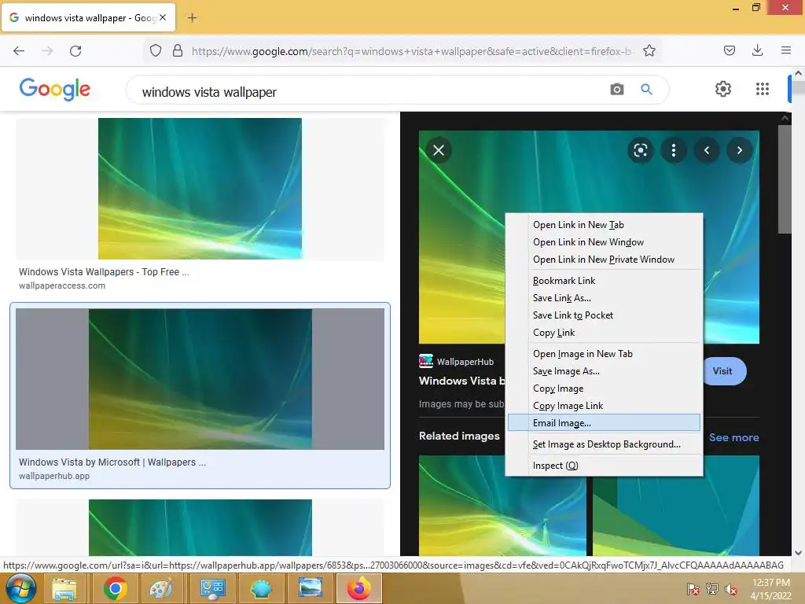Save page to Pocket icon
Screen dimensions: 805x604
[x=729, y=50]
